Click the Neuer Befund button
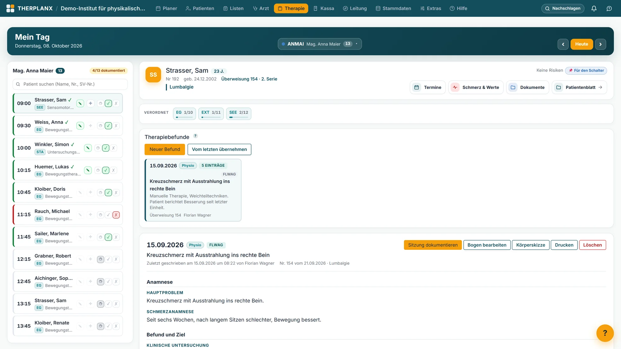The width and height of the screenshot is (621, 349). tap(165, 149)
